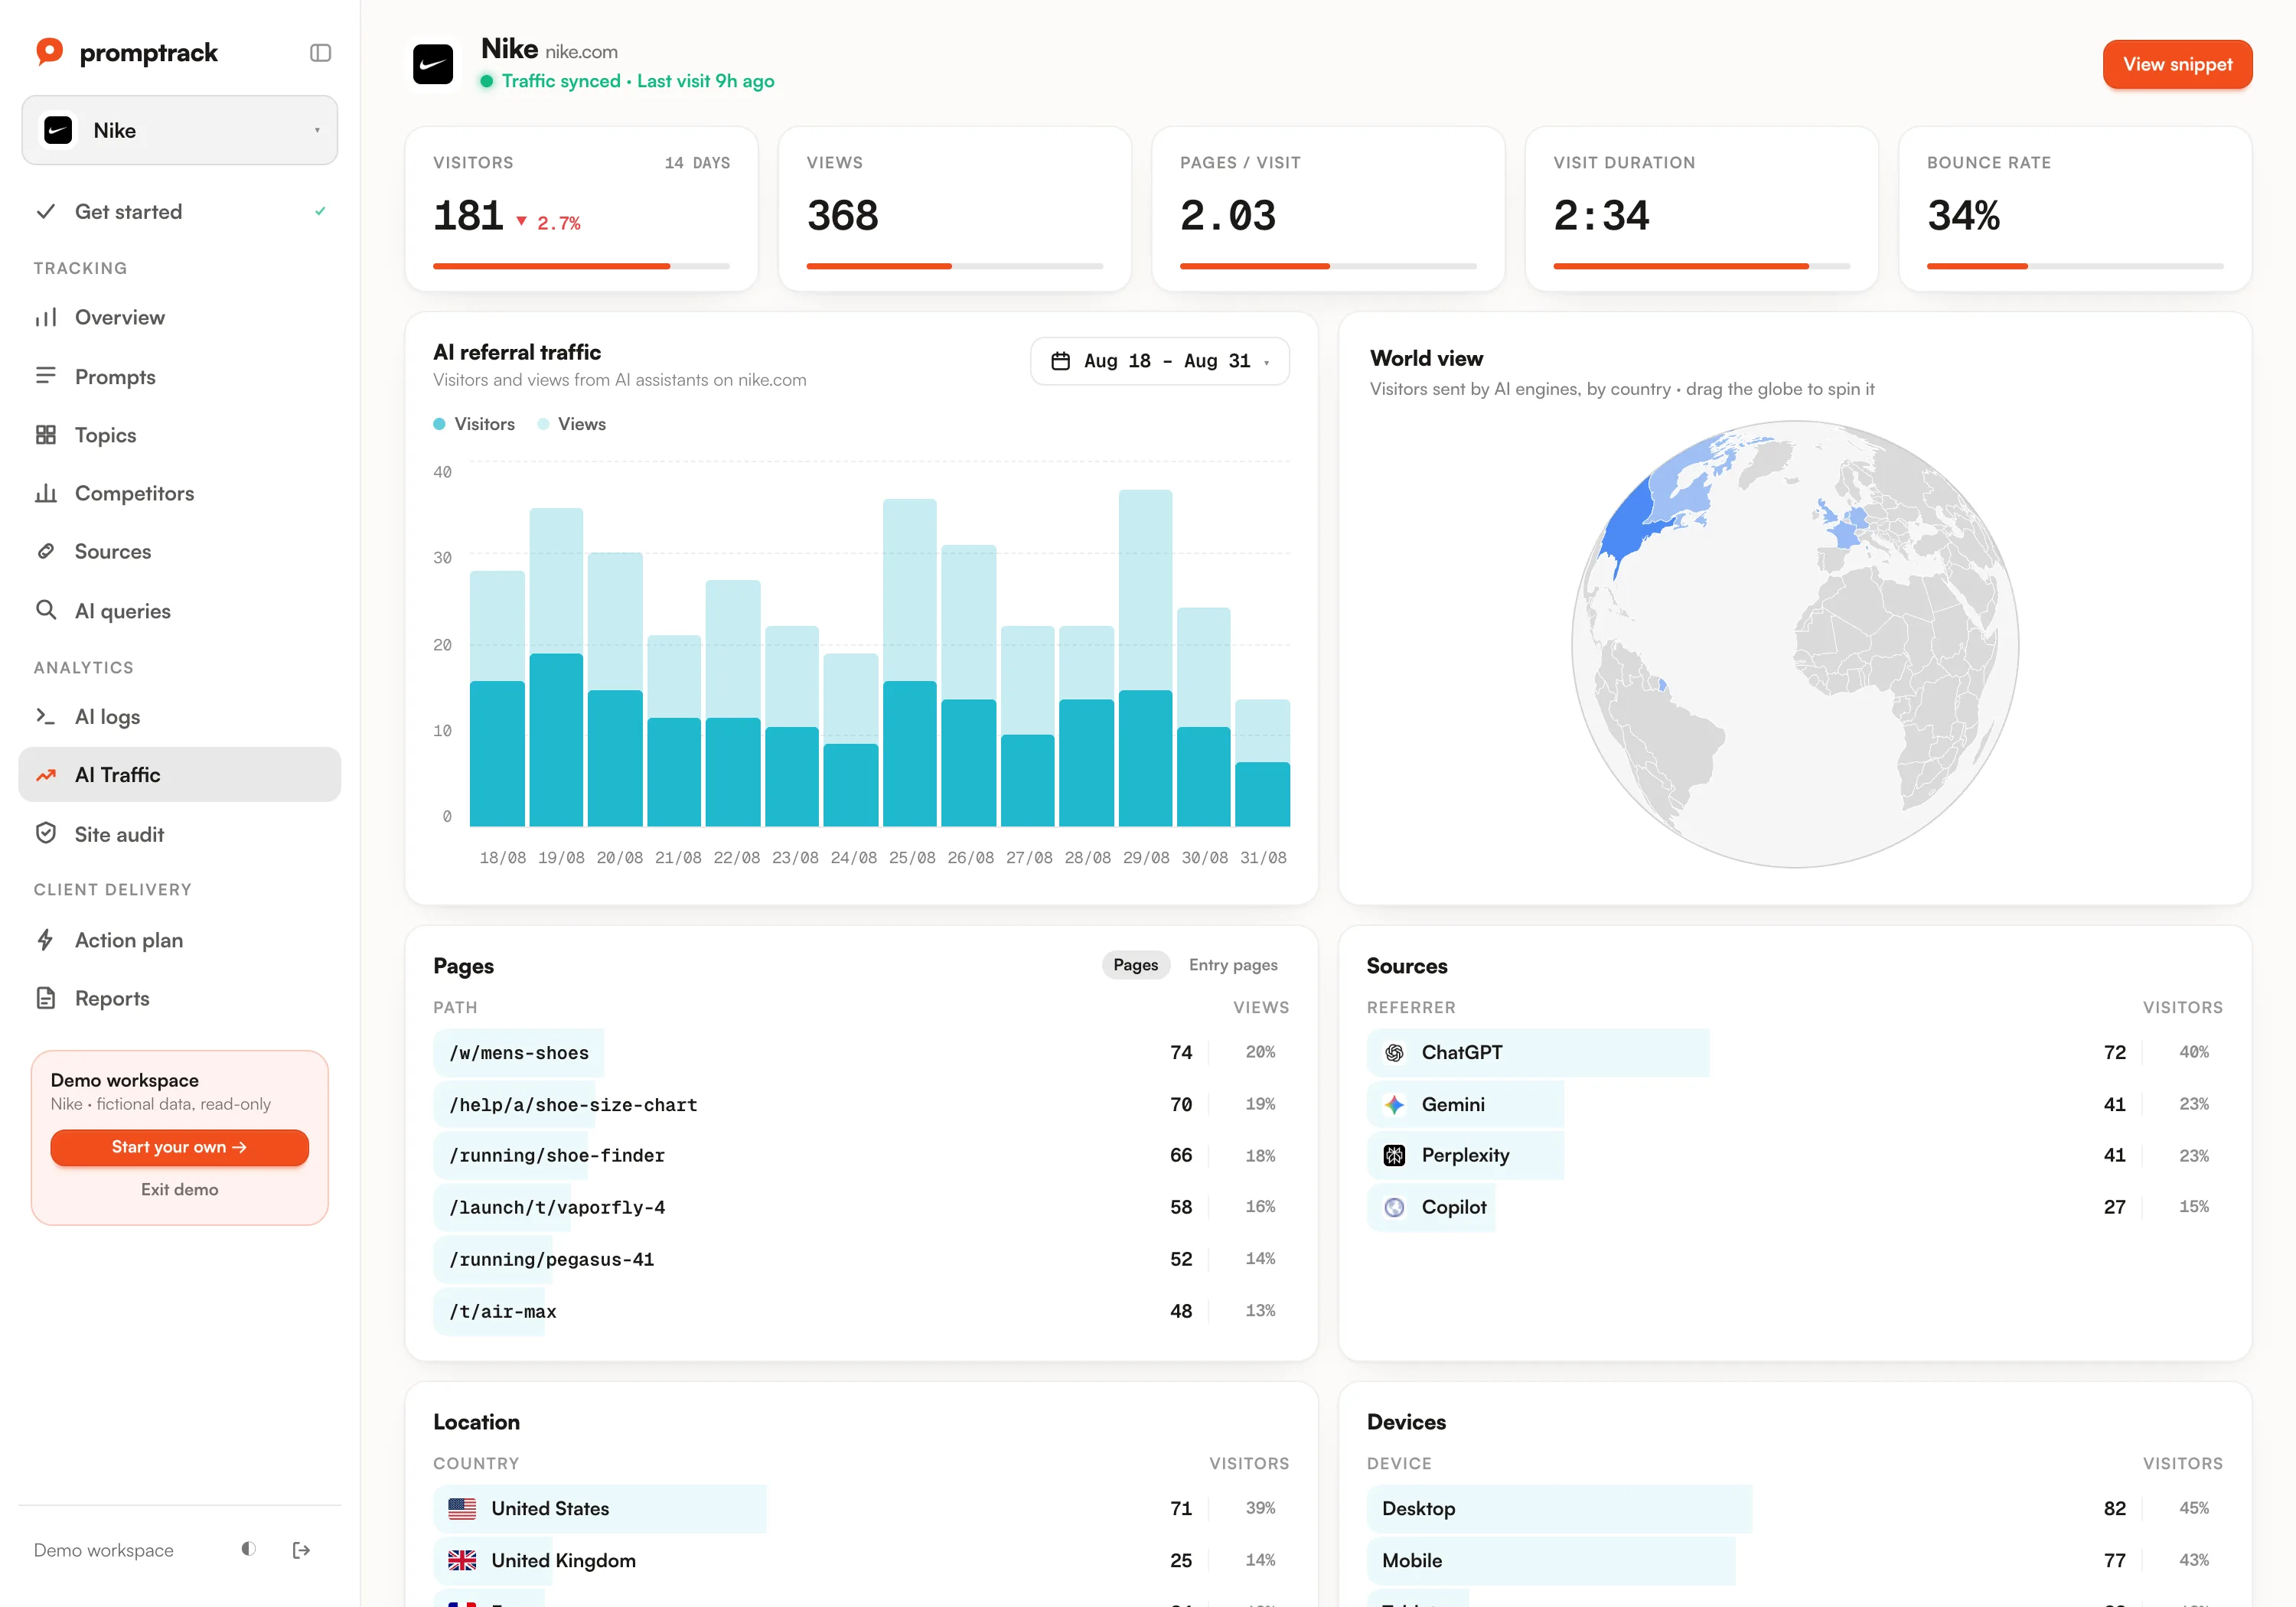This screenshot has width=2296, height=1607.
Task: Click the 29/08 bar in traffic chart
Action: tap(1146, 657)
